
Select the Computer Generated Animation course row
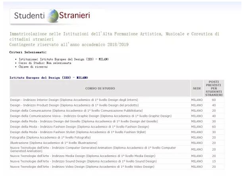pyautogui.click(x=117, y=149)
